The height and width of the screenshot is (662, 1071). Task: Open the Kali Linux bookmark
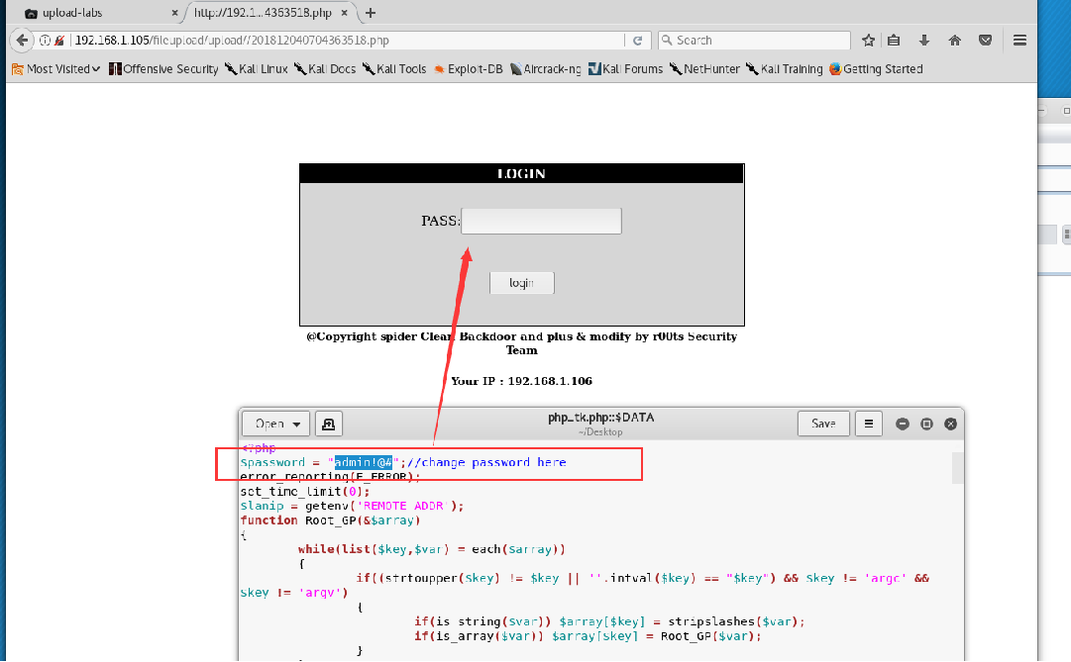click(x=257, y=69)
